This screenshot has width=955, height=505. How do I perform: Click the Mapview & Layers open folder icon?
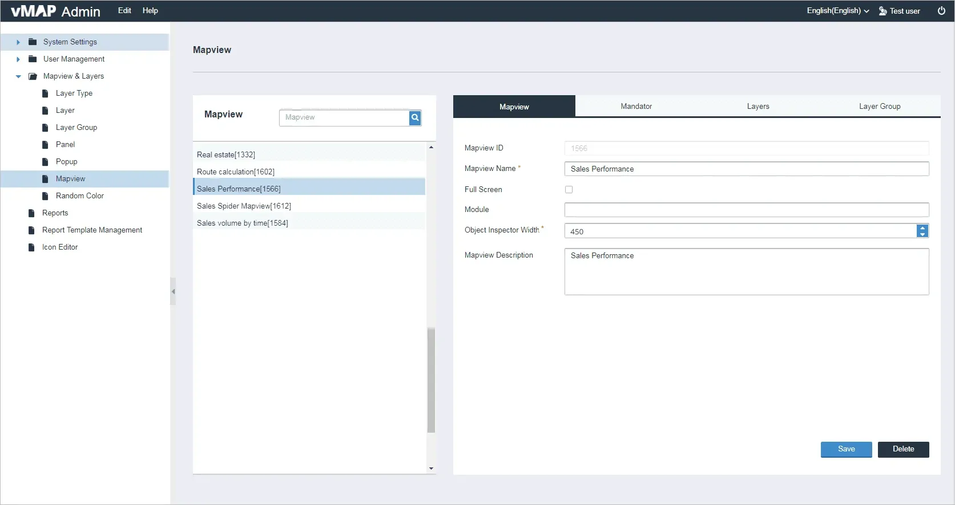click(x=33, y=76)
